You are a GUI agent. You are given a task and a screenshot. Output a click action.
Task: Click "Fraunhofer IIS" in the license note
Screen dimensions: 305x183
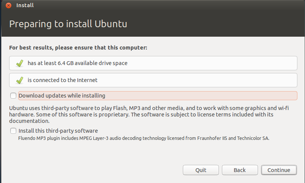point(212,138)
